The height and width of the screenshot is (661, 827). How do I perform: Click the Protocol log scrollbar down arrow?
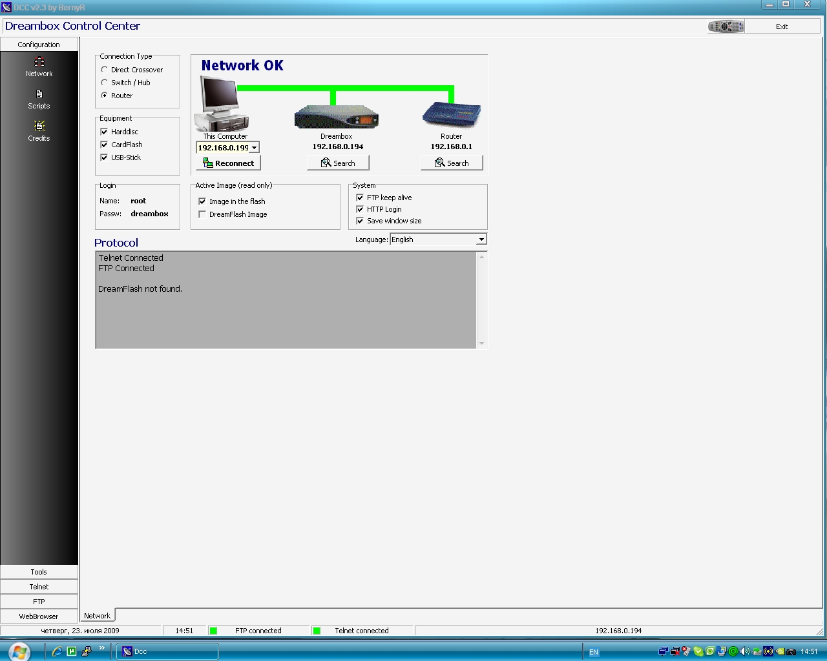click(x=481, y=343)
